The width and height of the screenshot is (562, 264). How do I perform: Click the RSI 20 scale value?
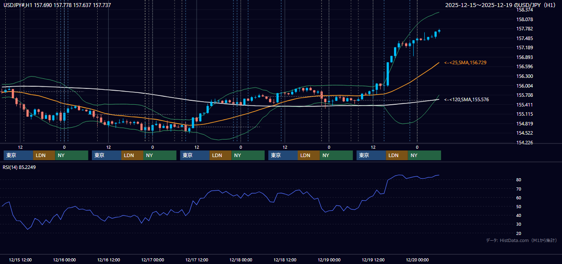519,233
